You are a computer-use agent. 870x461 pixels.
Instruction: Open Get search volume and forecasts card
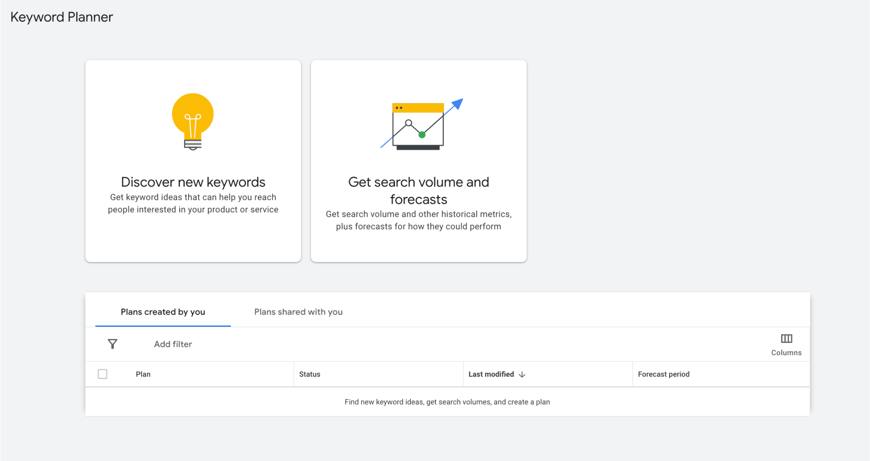coord(419,161)
